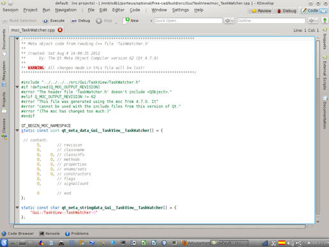The width and height of the screenshot is (329, 247).
Task: Open the volume speaker tray icon
Action: (x=290, y=243)
